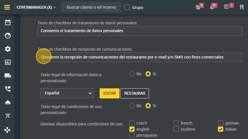Open the delivery truck icon

click(x=8, y=75)
